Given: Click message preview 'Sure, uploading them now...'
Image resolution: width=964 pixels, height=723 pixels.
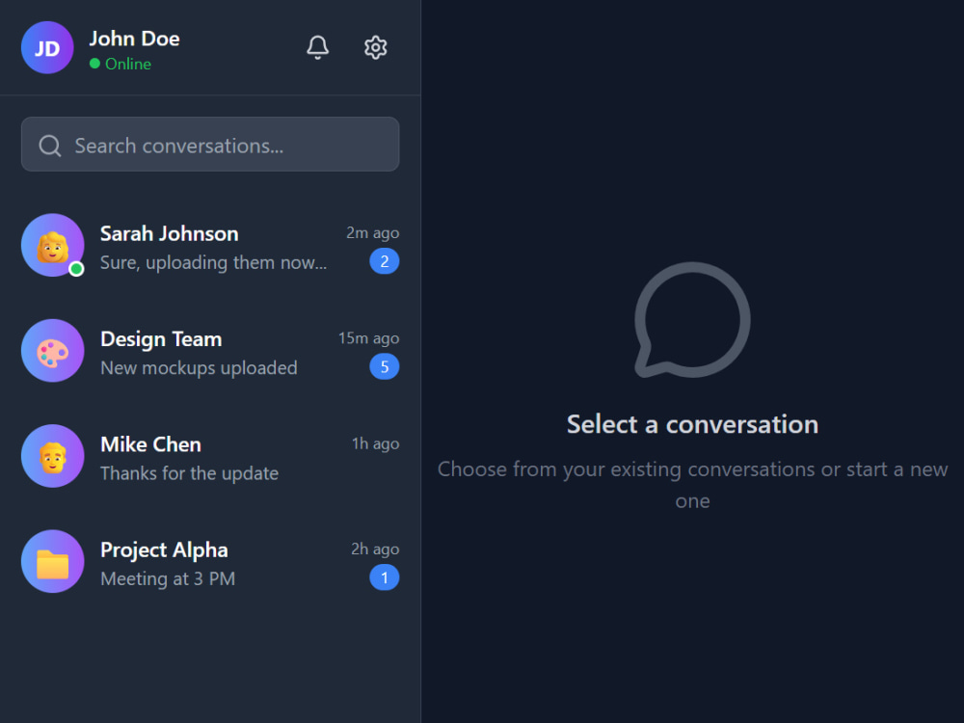Looking at the screenshot, I should click(213, 263).
